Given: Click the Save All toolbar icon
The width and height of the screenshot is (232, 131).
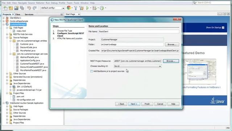Looking at the screenshot, I should [22, 8].
